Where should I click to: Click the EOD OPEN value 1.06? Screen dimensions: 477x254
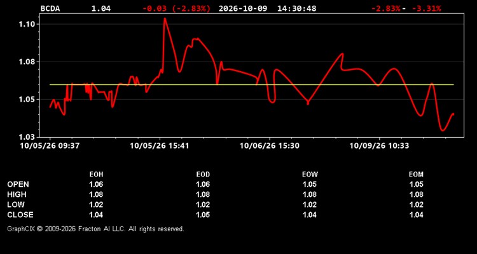coord(203,184)
